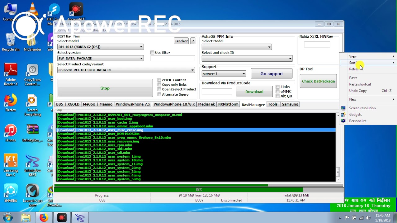Click the Go support button
Viewport: 397px width, 223px height.
pos(271,74)
